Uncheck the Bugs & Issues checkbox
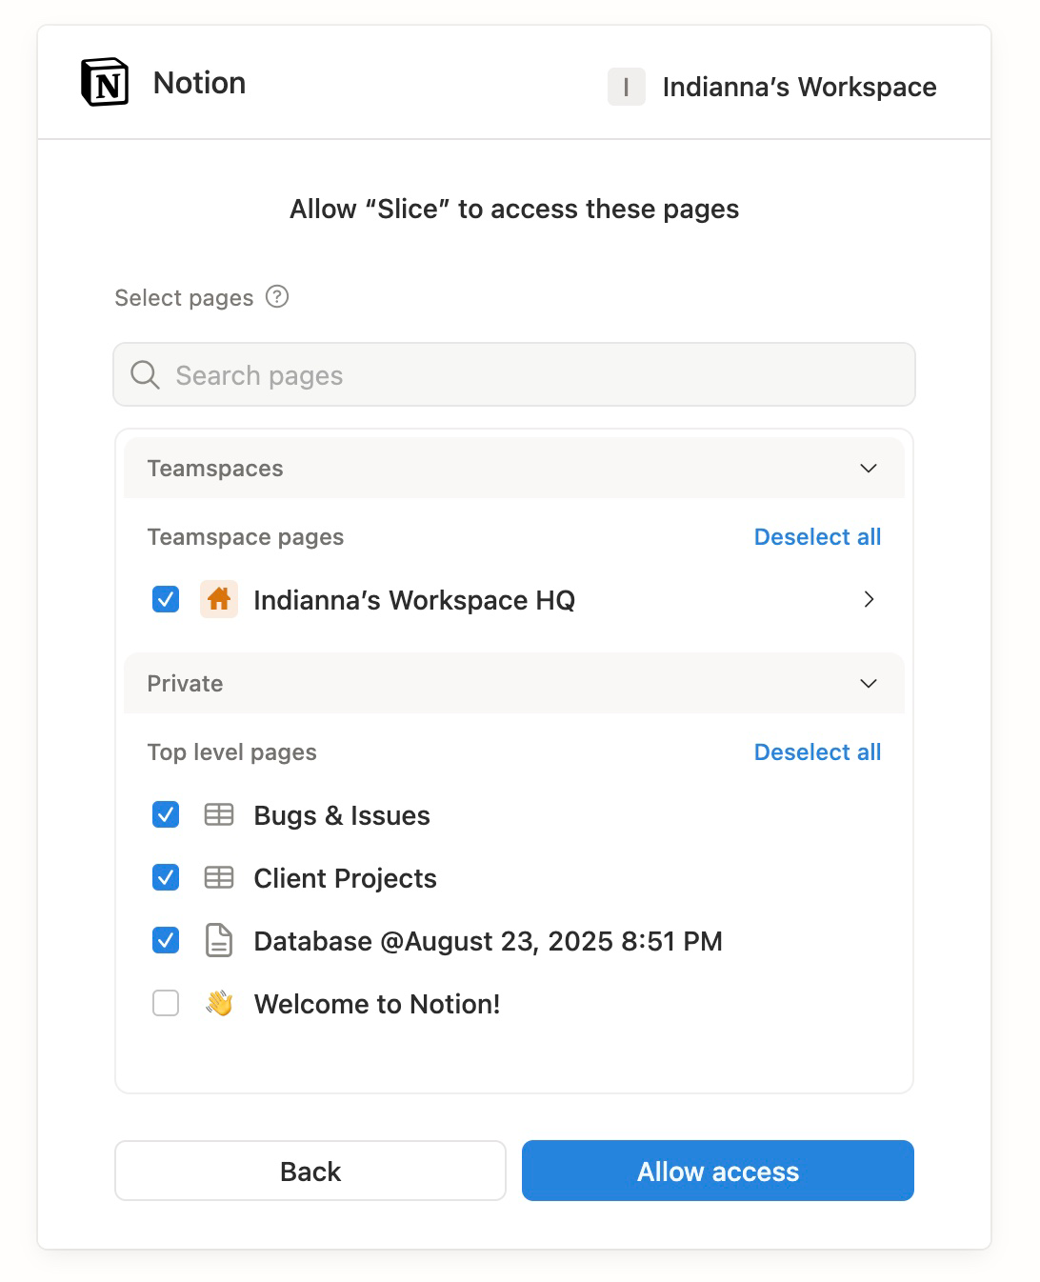 click(166, 814)
